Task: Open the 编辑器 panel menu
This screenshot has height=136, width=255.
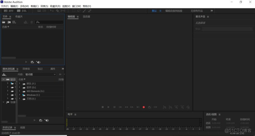Action: 78,17
